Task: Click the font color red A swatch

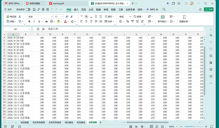Action: pyautogui.click(x=65, y=21)
